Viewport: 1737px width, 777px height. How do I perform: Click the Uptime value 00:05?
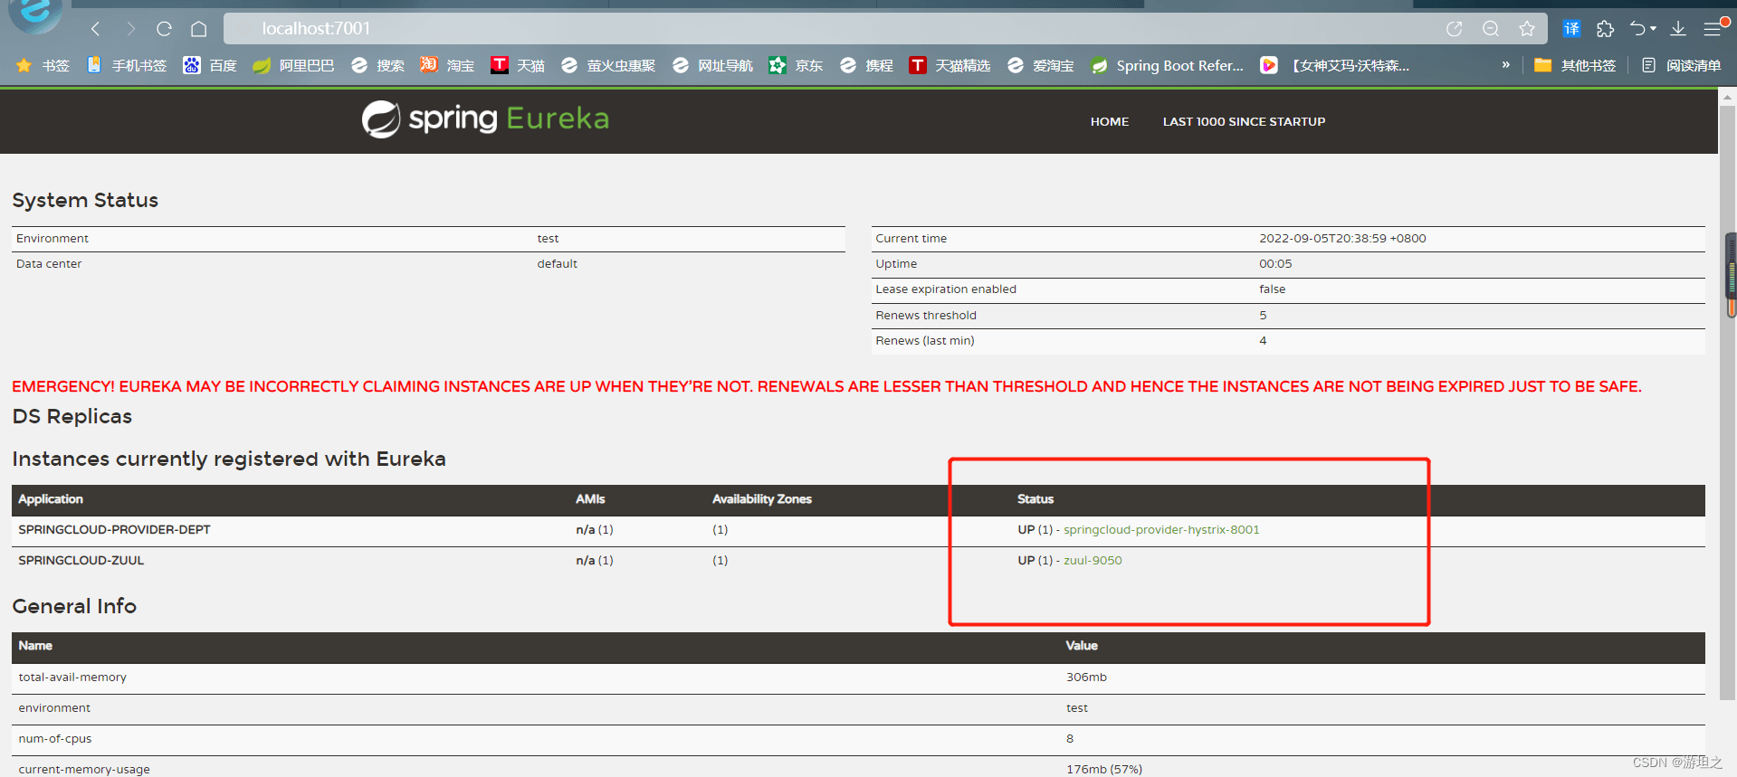pos(1275,263)
